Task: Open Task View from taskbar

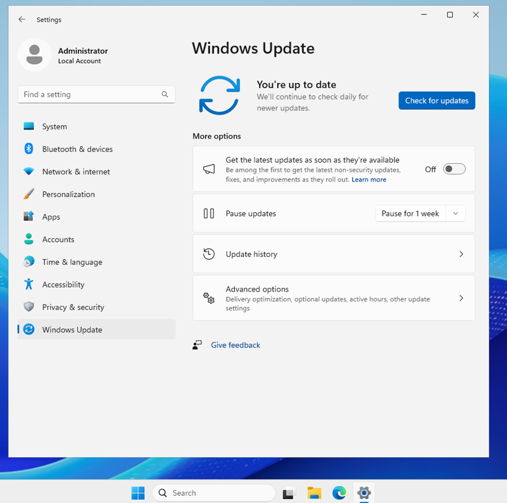Action: (289, 493)
